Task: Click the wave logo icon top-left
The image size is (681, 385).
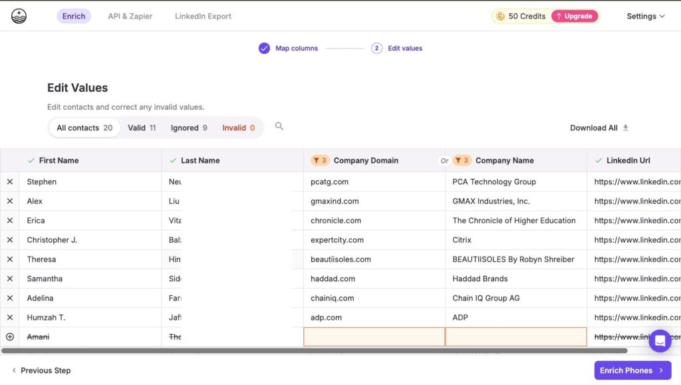Action: (19, 15)
